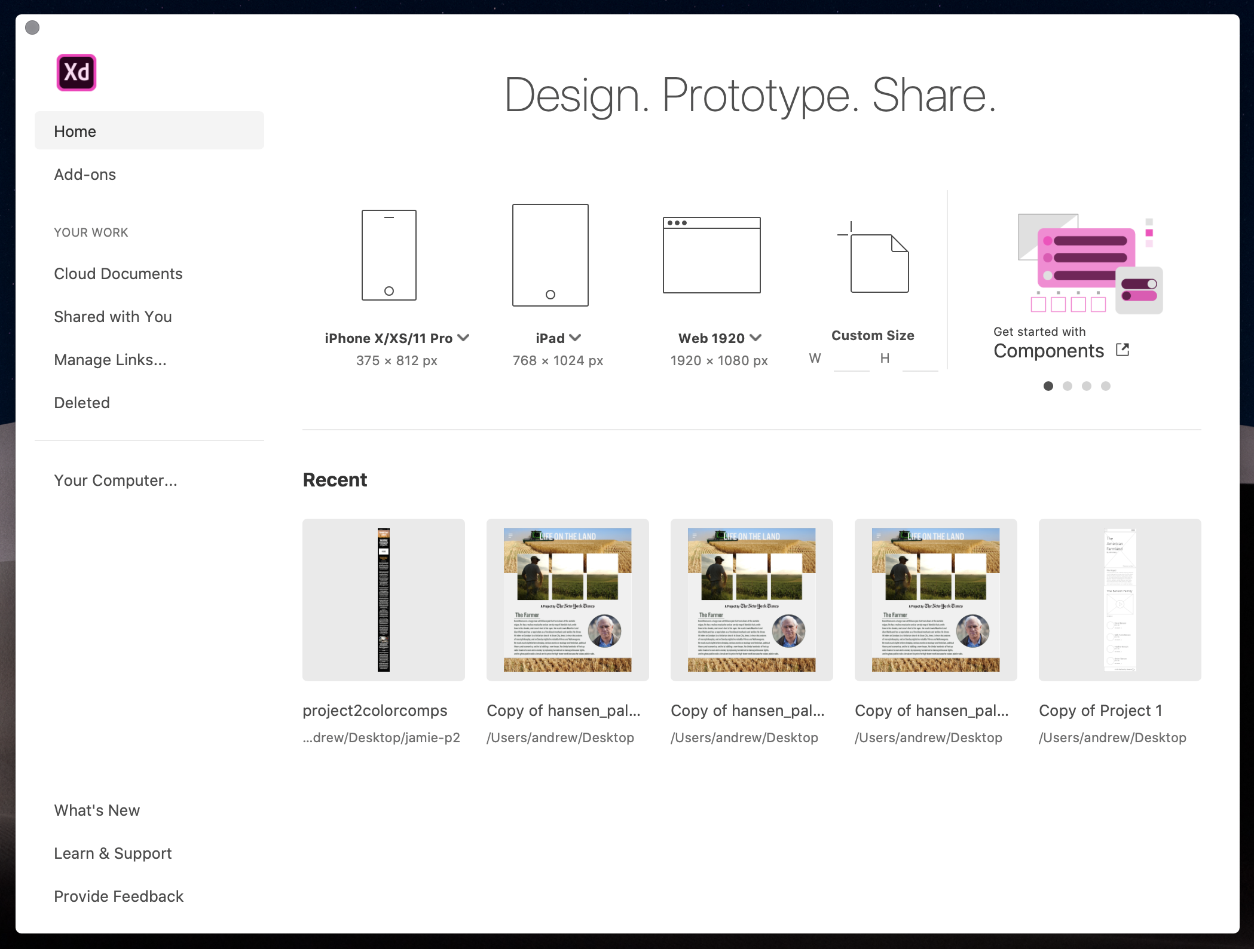Select the iPad artboard preset icon

(x=550, y=255)
